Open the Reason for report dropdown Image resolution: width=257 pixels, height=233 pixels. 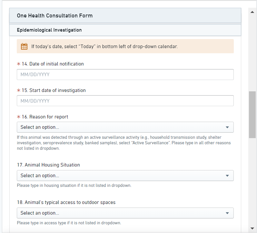pyautogui.click(x=125, y=127)
